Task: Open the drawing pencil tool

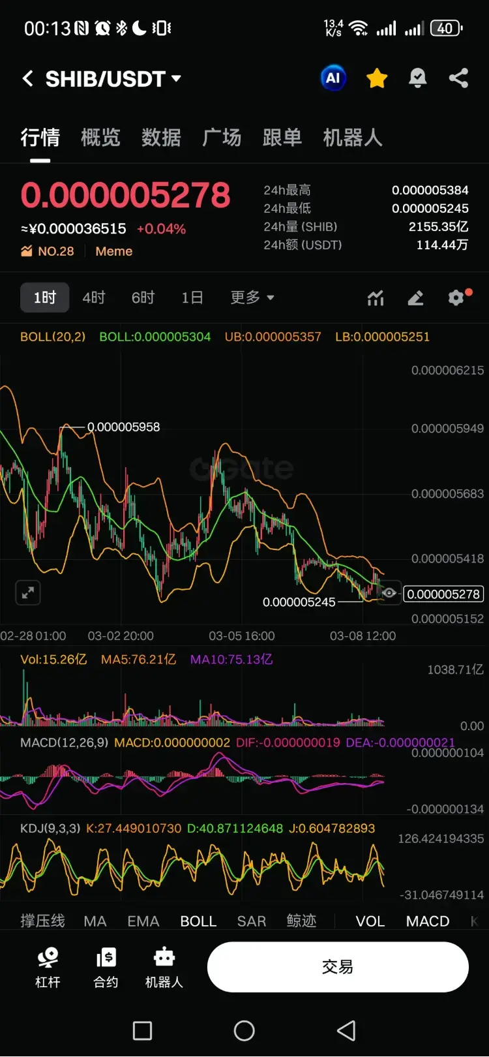Action: (x=415, y=298)
